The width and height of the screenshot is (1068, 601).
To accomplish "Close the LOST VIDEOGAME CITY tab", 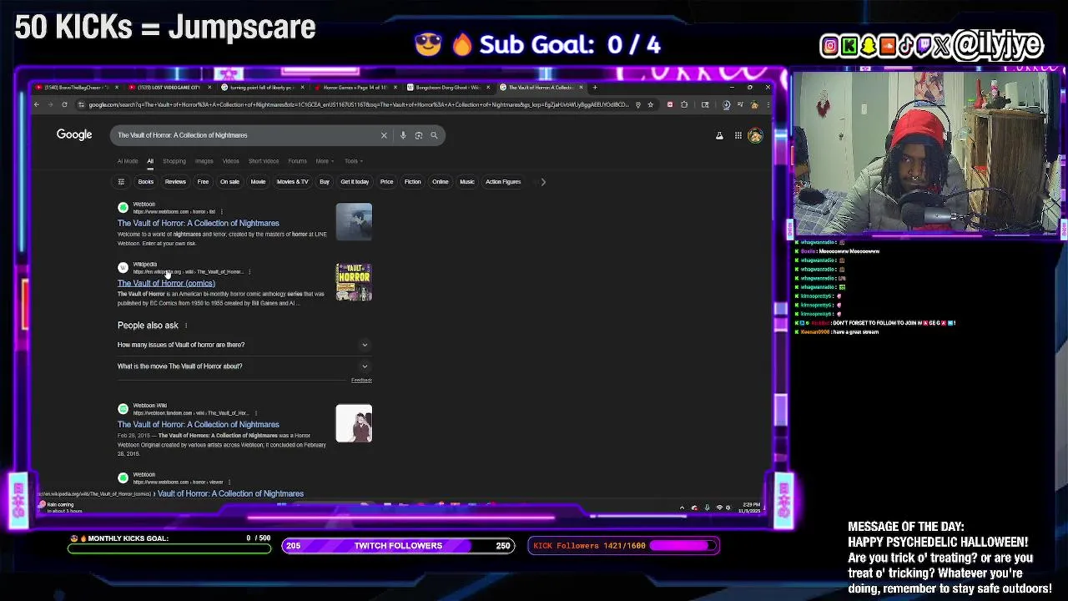I will point(209,88).
